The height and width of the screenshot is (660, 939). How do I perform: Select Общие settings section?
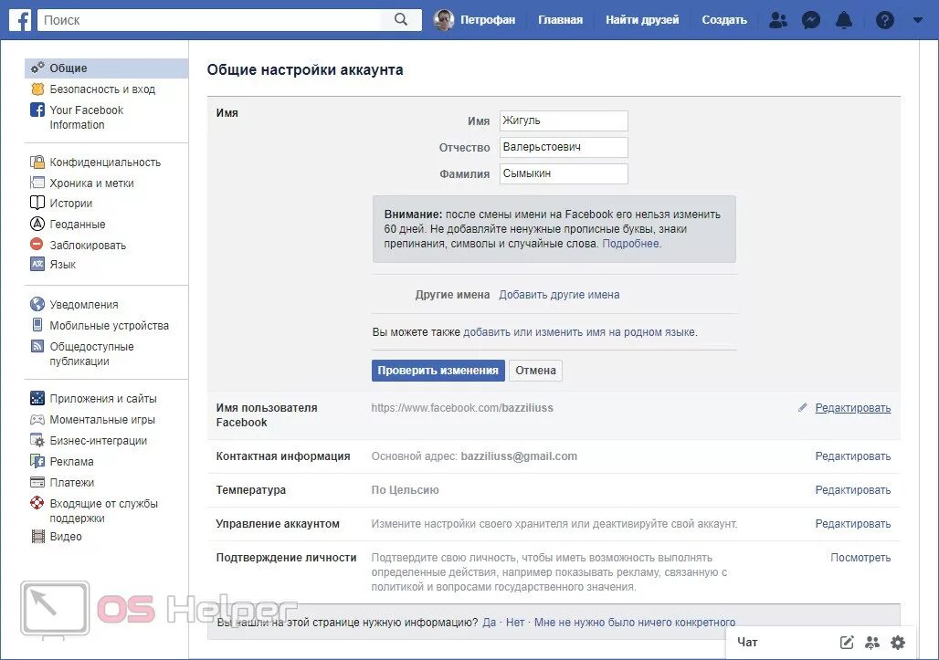pos(107,68)
